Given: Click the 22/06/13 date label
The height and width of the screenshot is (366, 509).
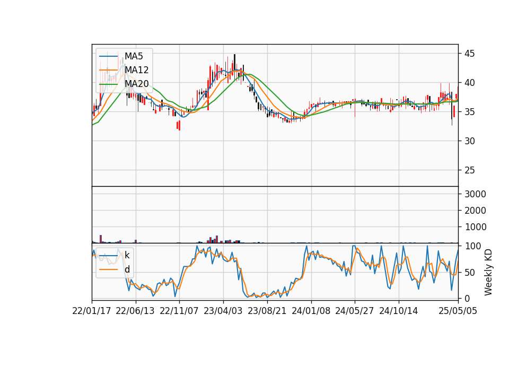Looking at the screenshot, I should click(x=135, y=311).
